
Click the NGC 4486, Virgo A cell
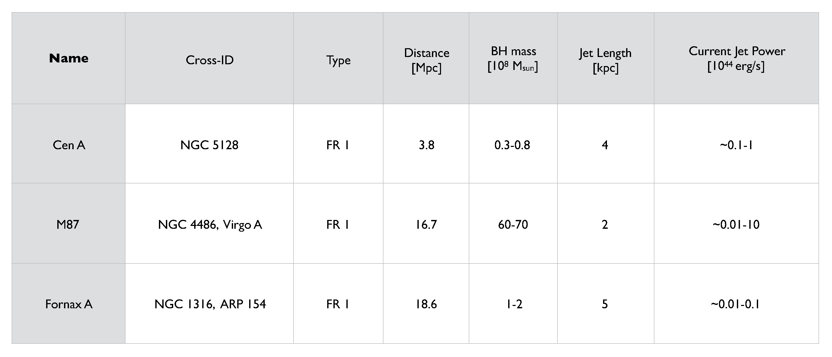209,224
